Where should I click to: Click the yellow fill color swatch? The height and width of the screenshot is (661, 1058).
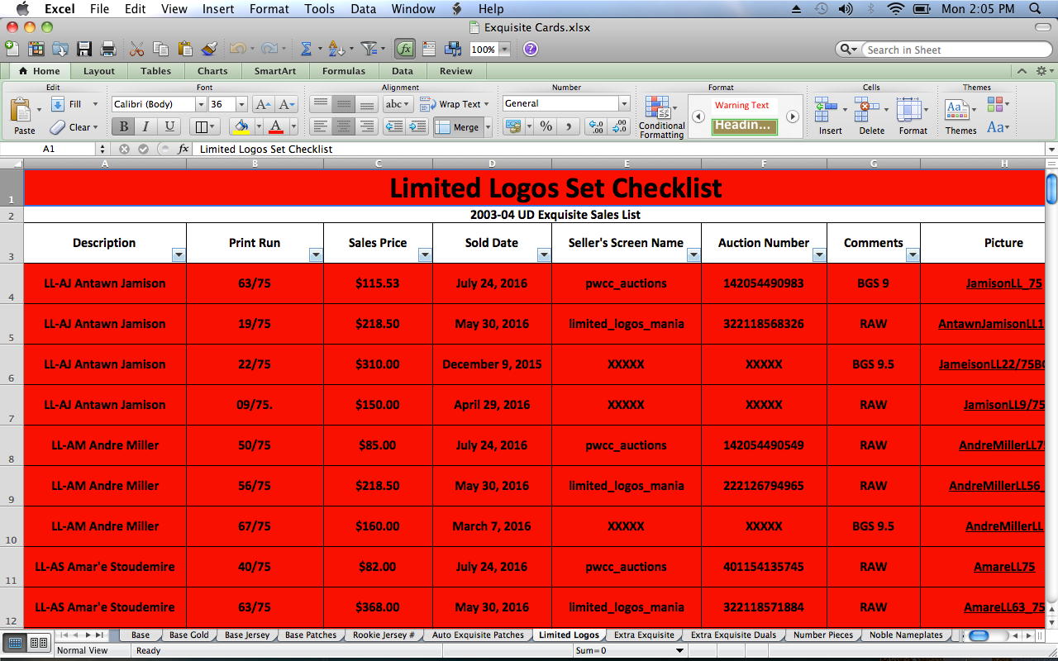point(241,126)
